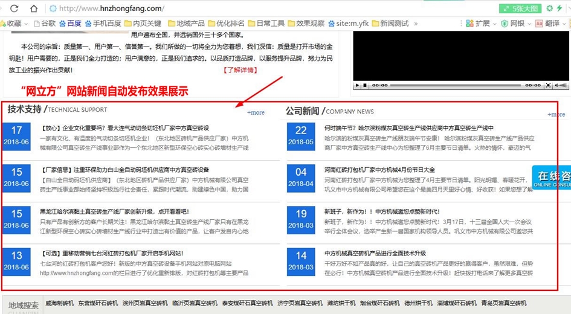Open the site:m.yfk bookmark

(349, 24)
